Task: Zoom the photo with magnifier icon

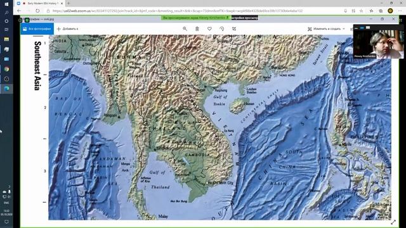Action: coord(185,28)
